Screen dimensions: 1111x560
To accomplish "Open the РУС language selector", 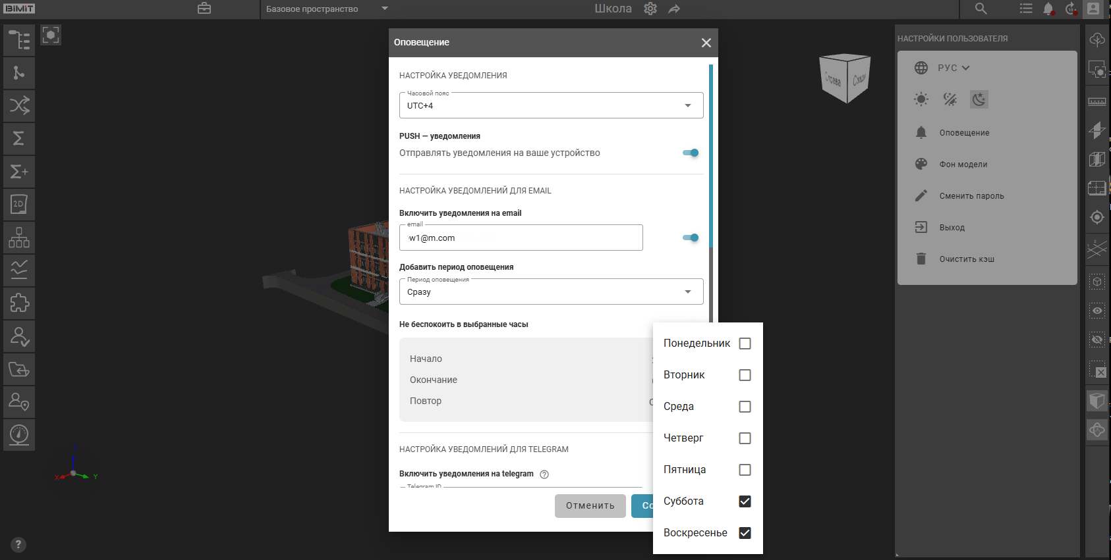I will pos(953,68).
